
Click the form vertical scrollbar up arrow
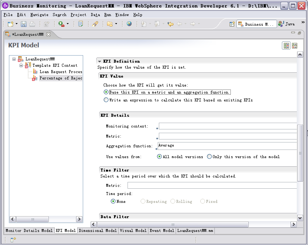click(x=300, y=54)
